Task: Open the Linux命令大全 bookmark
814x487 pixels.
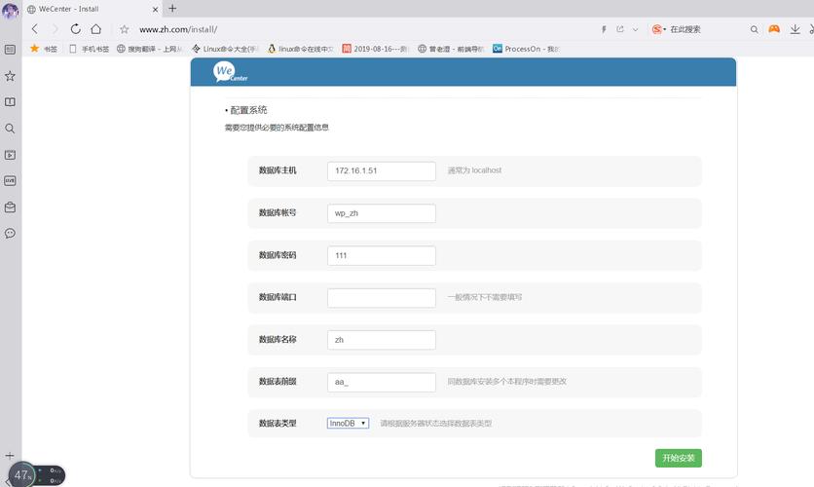Action: click(225, 49)
